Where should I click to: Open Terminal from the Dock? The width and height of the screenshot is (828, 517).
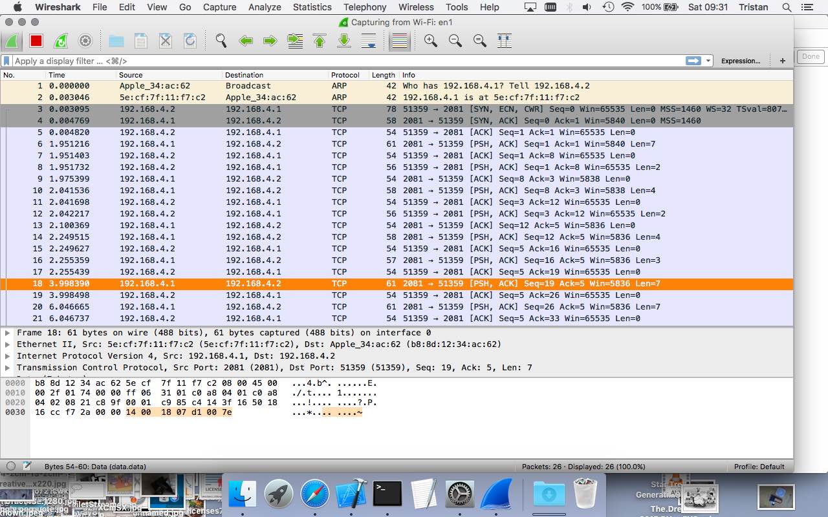[x=387, y=495]
